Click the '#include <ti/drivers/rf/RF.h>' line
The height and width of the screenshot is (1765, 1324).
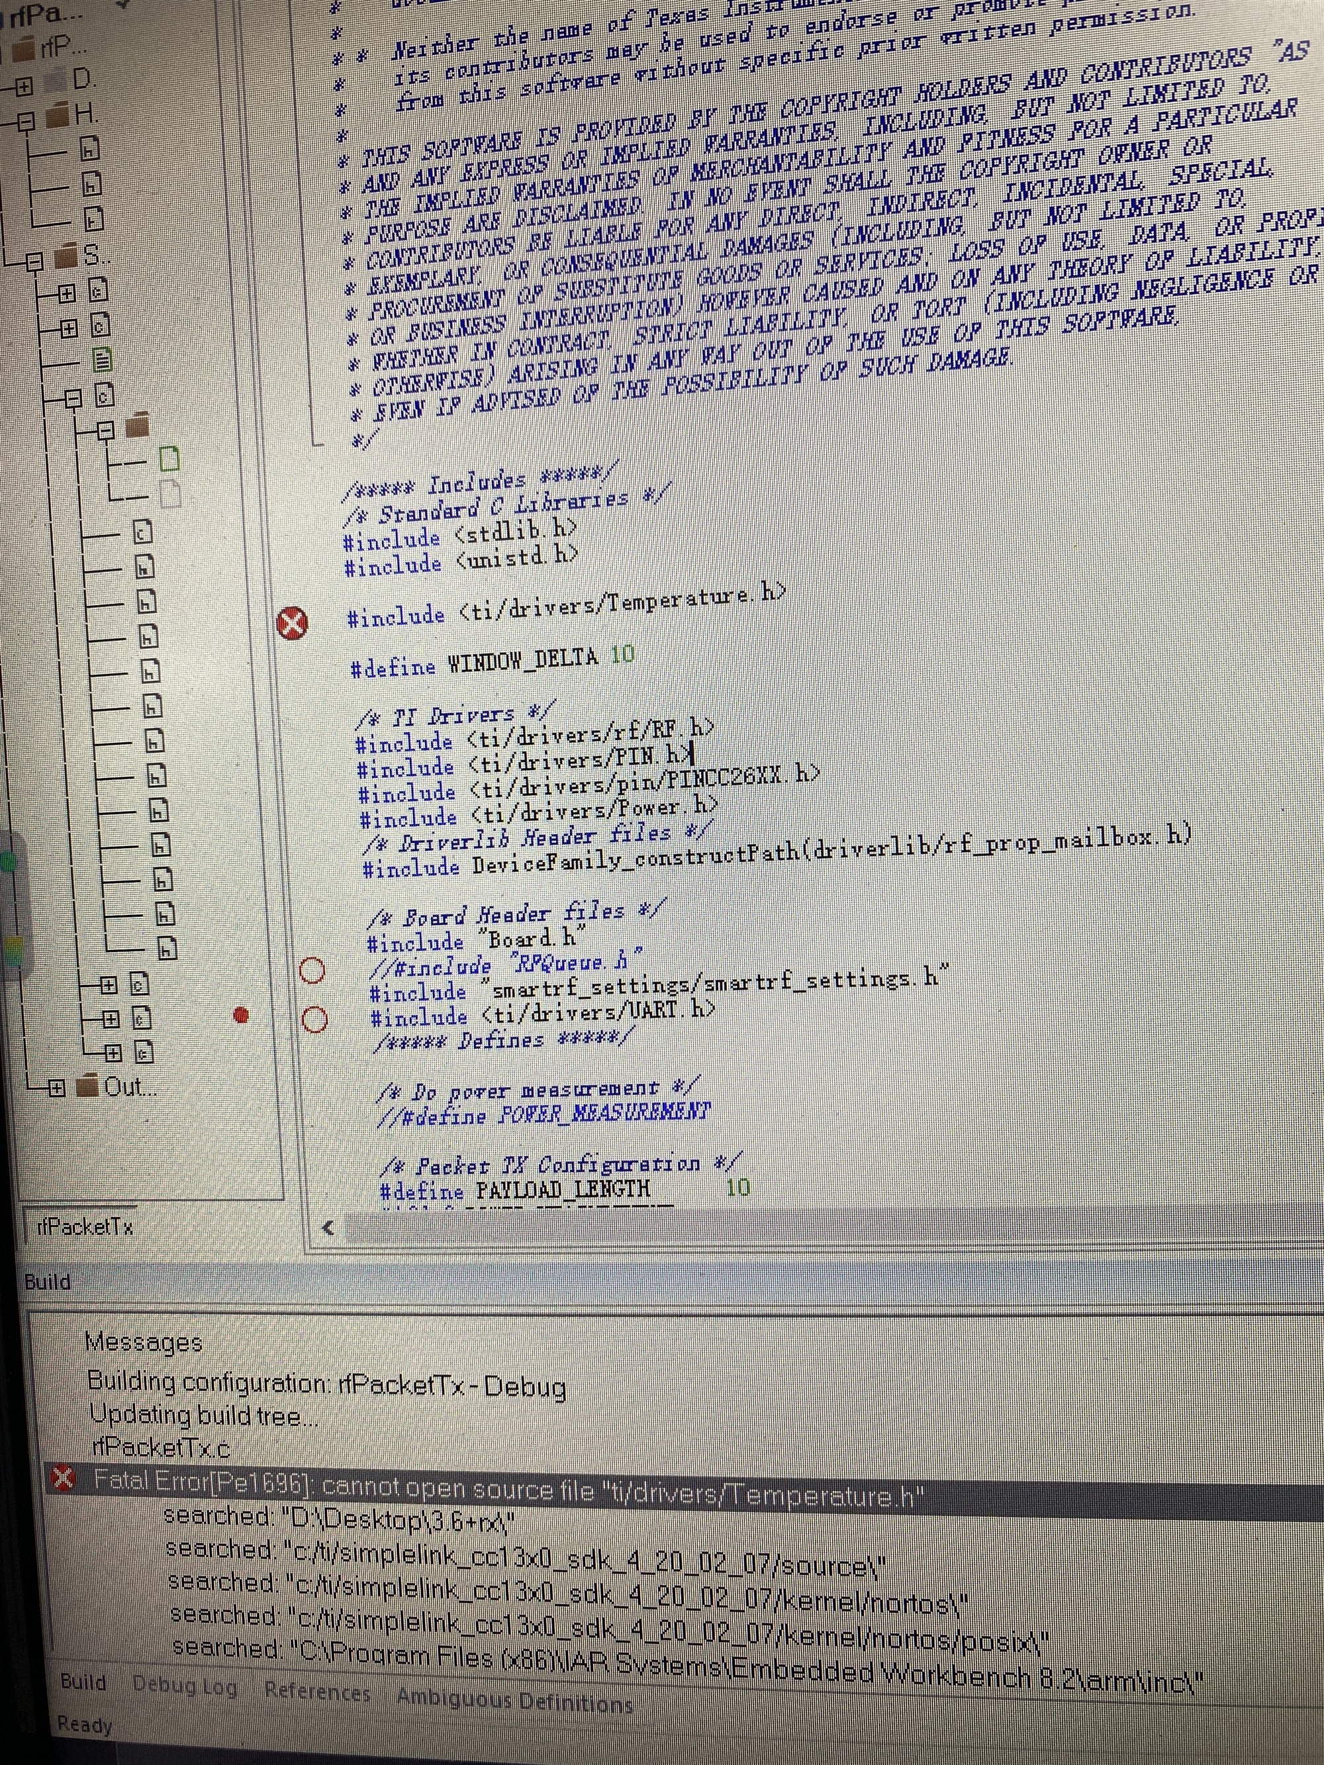point(535,735)
